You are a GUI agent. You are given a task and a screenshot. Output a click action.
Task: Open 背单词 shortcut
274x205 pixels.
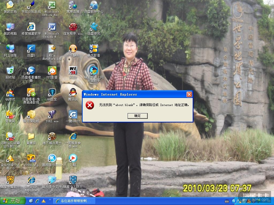coord(10,116)
